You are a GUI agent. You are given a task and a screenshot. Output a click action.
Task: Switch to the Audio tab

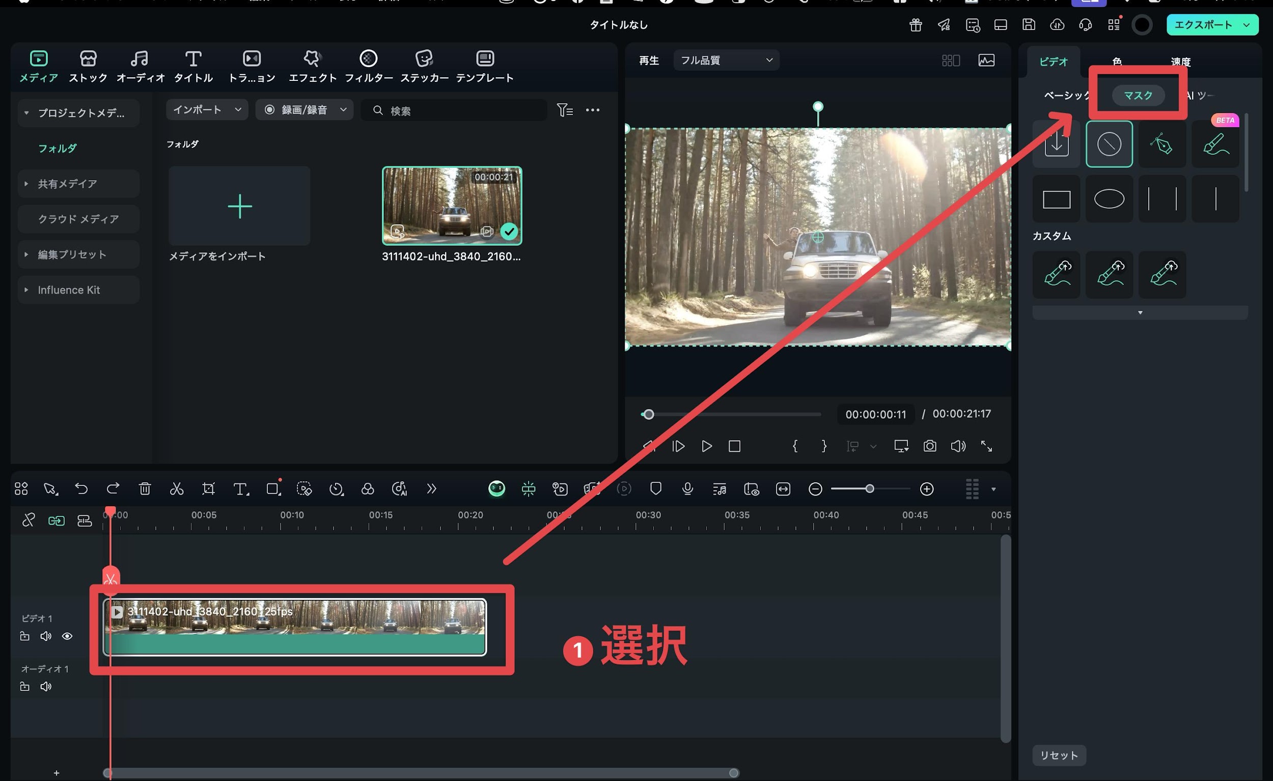pos(140,66)
